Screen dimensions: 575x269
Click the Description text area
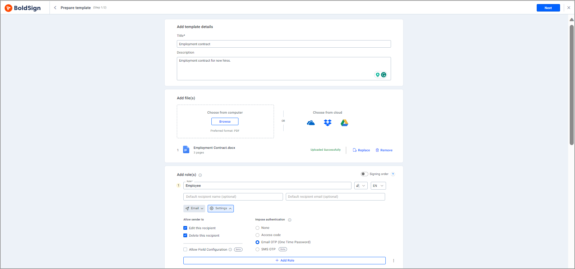click(284, 68)
